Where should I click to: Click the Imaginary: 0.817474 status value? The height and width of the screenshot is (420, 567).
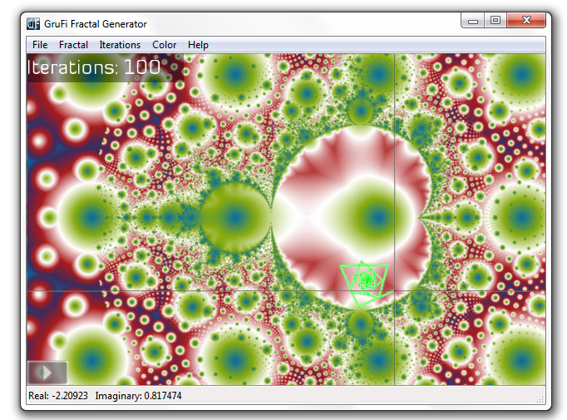[138, 396]
